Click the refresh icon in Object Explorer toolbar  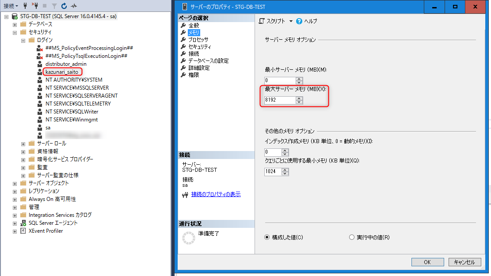coord(64,6)
